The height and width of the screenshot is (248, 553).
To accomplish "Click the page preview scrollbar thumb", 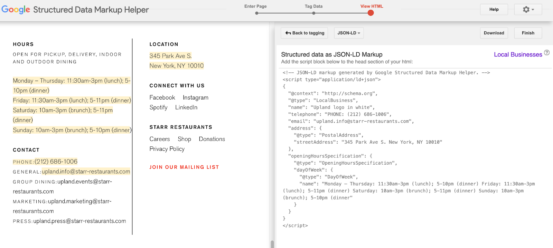I will (x=272, y=244).
